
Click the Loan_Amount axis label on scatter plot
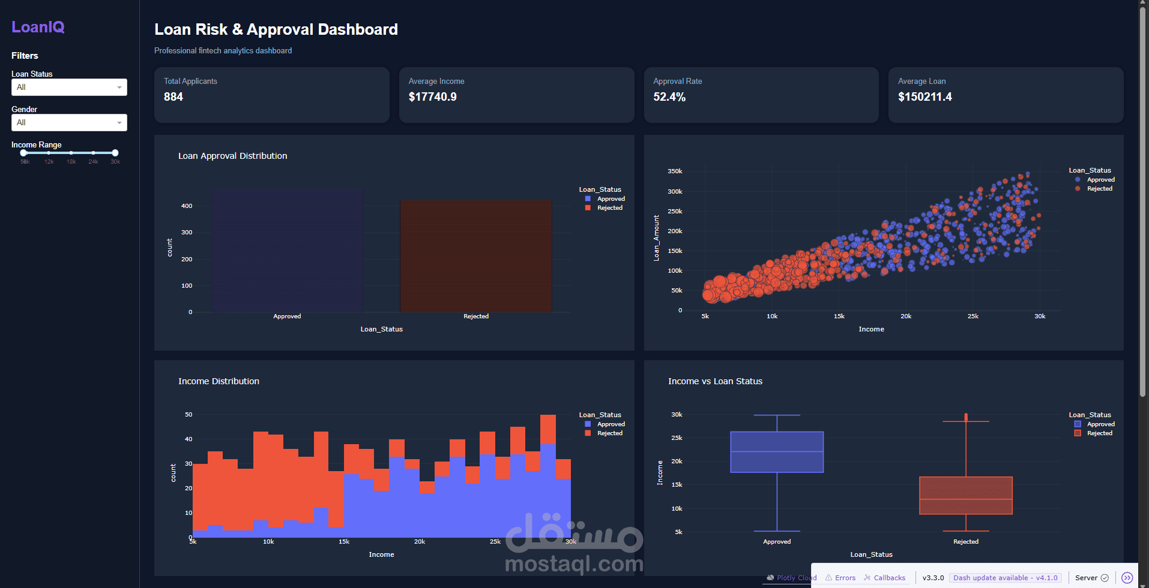[x=656, y=238]
